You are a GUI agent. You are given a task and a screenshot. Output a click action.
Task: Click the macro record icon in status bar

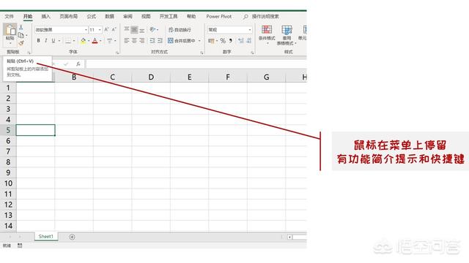coord(20,245)
